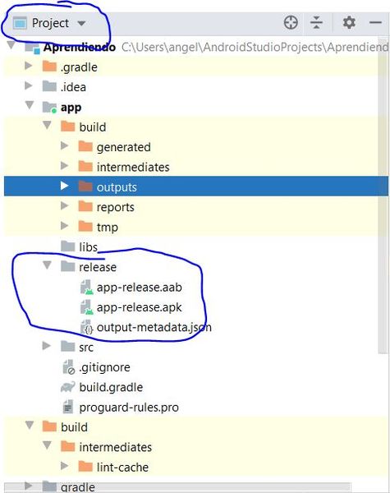Collapse the app module arrow

click(x=30, y=105)
